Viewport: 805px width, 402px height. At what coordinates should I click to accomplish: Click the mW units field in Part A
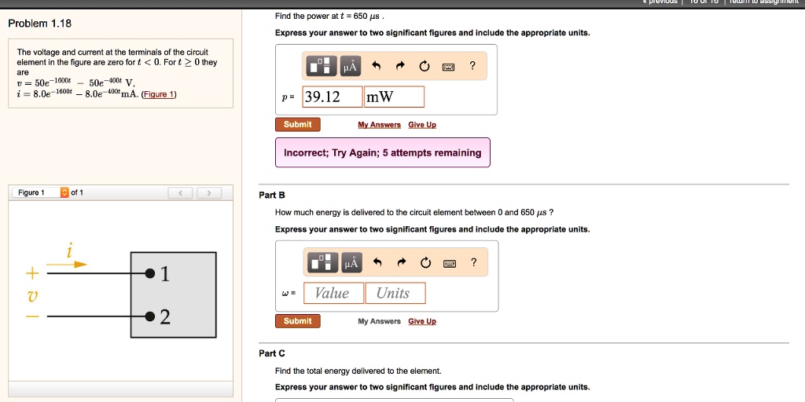(394, 97)
